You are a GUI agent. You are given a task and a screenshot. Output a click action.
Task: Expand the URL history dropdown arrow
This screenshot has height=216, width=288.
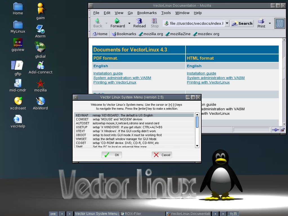[x=227, y=23]
